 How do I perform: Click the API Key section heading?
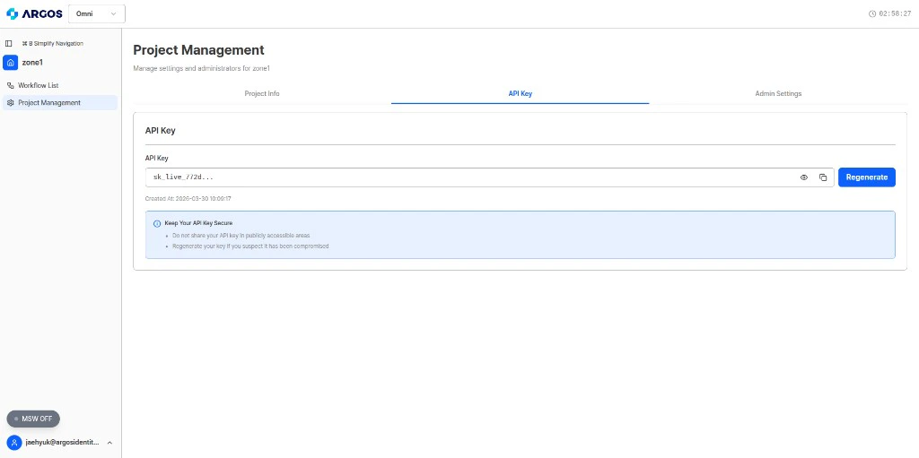click(x=160, y=131)
